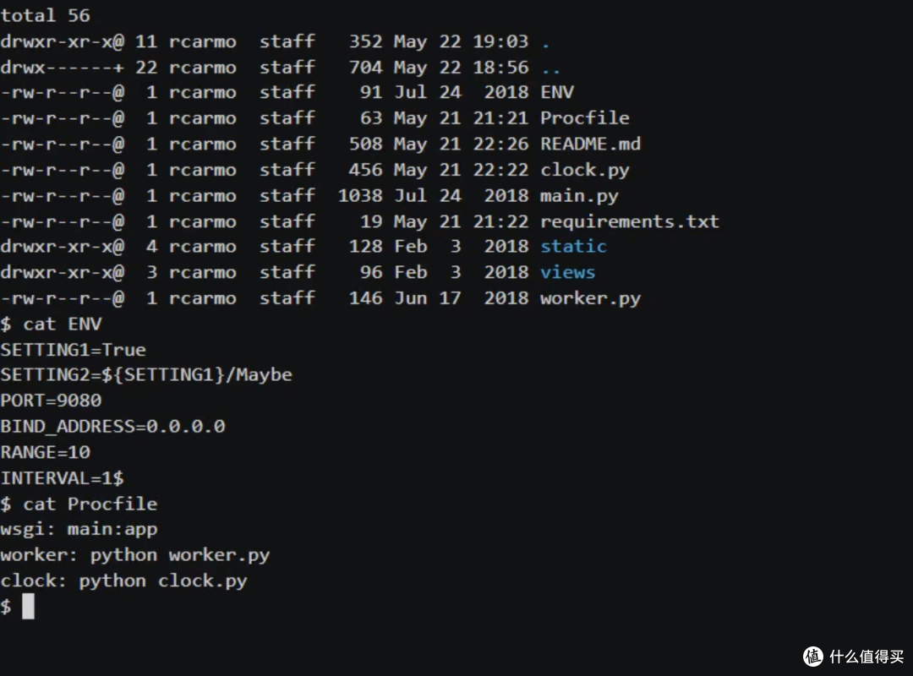
Task: Click the PORT=9080 line
Action: [52, 401]
